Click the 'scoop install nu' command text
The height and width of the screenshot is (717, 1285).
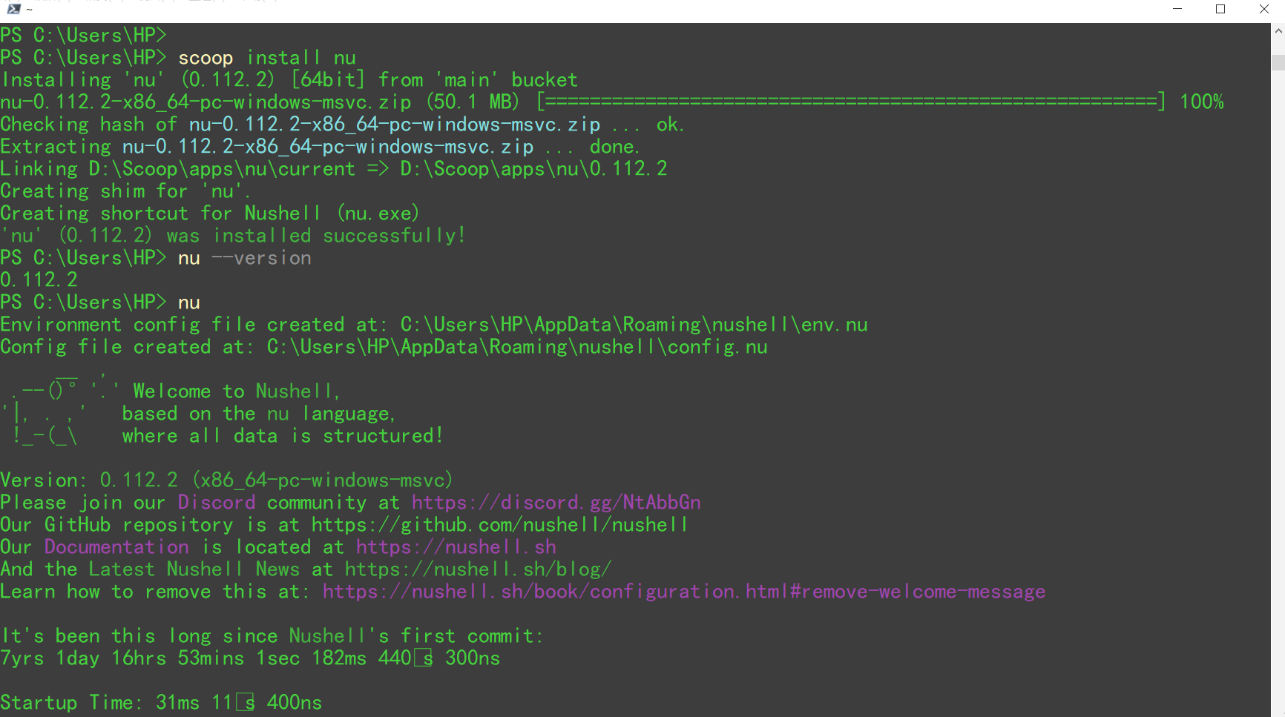pyautogui.click(x=267, y=58)
